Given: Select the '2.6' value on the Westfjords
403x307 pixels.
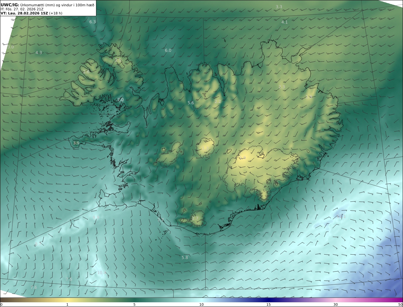Looking at the screenshot, I should point(86,72).
